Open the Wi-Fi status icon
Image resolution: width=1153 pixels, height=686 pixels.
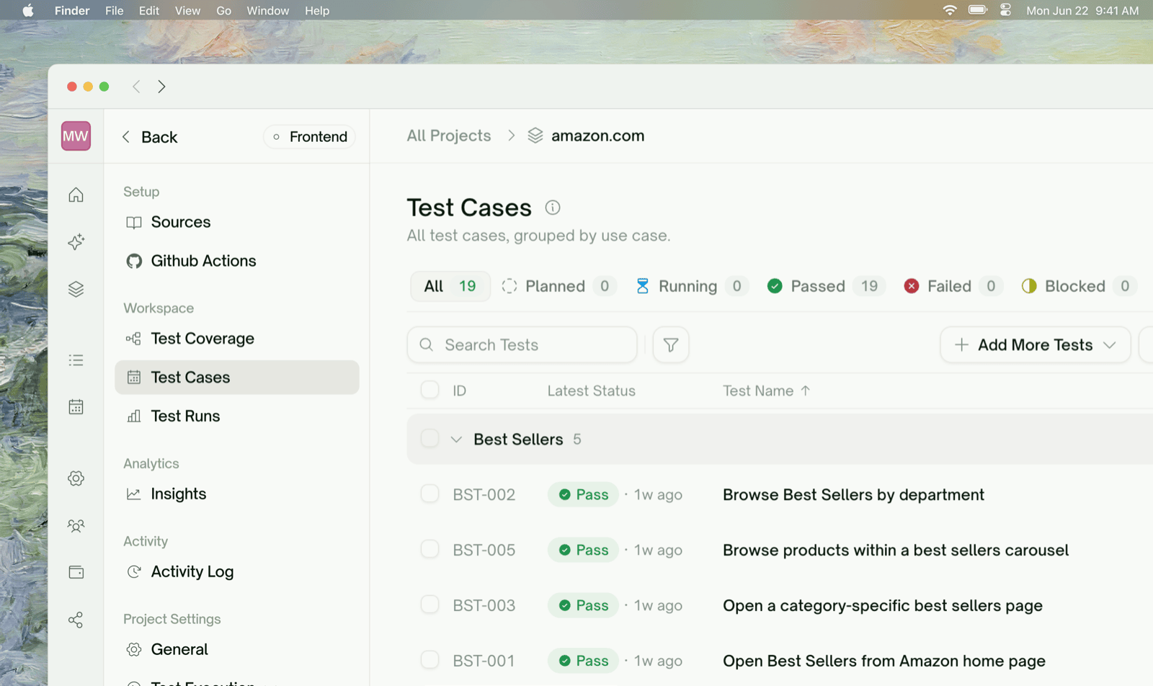950,10
